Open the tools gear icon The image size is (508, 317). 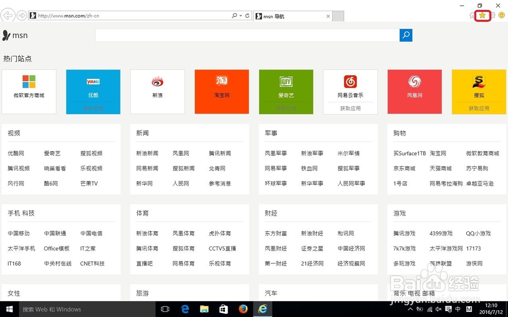[x=492, y=15]
